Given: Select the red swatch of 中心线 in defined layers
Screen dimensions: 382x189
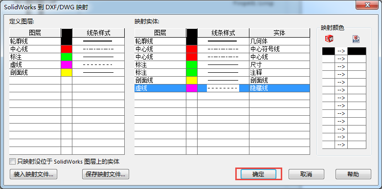Looking at the screenshot, I should [67, 49].
